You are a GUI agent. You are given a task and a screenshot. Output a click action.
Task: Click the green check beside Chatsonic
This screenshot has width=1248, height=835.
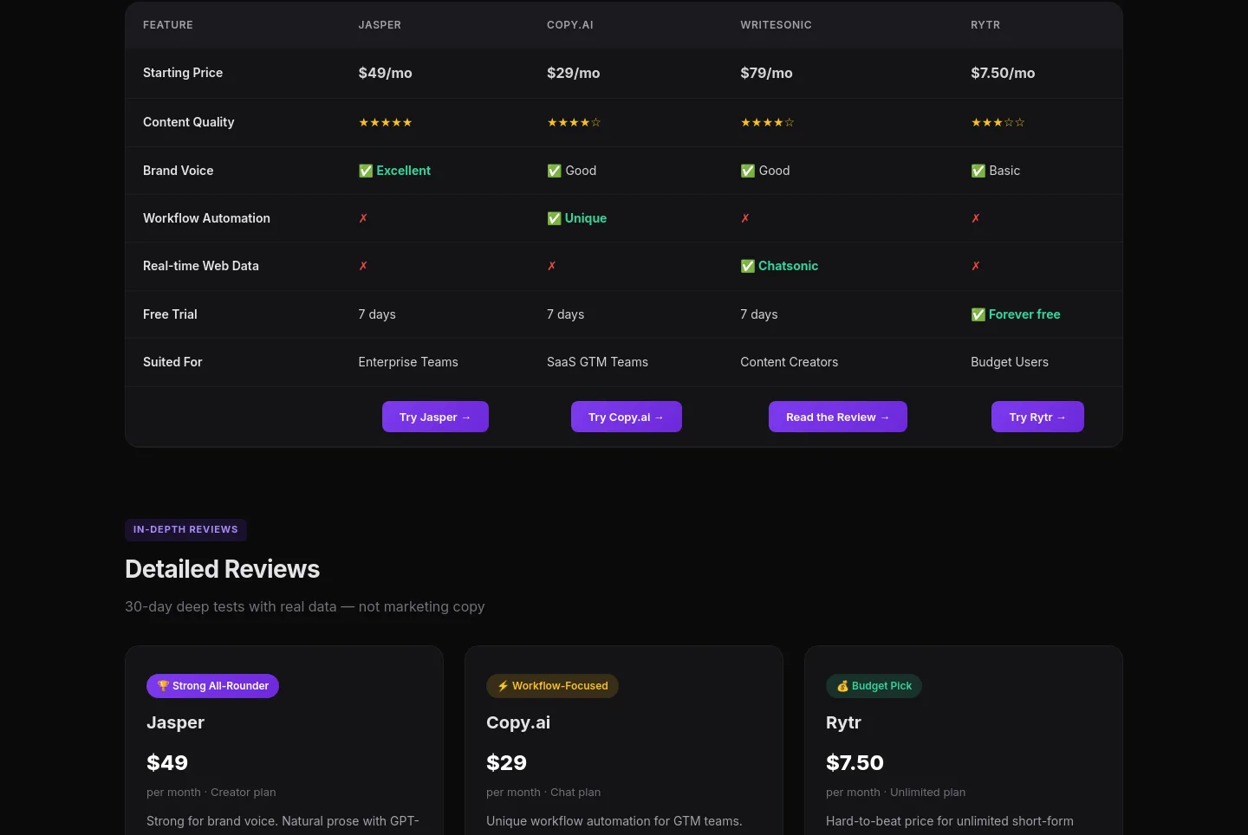[747, 266]
